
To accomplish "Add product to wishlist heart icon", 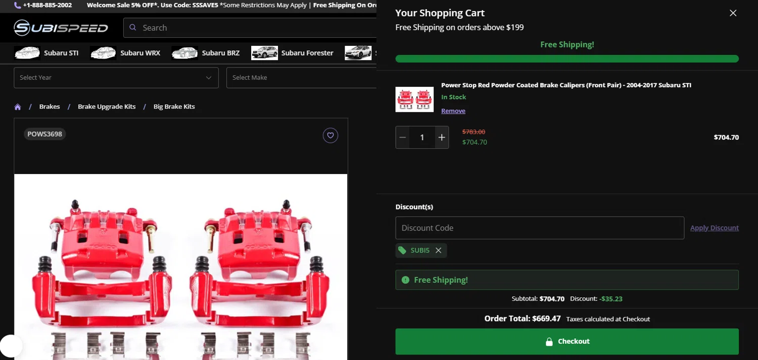I will tap(330, 135).
